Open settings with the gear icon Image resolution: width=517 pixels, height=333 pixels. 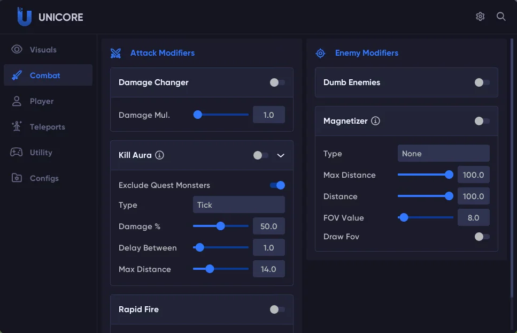480,17
